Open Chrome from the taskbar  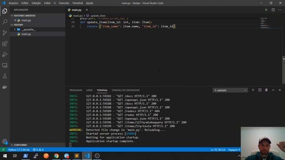[57, 156]
